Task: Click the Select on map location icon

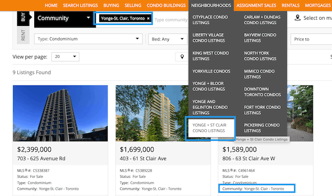Action: click(x=297, y=18)
